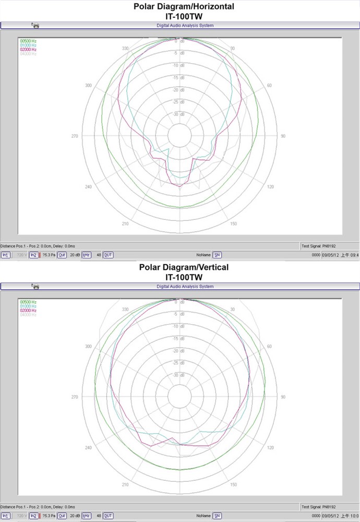360x522 pixels.
Task: Select the 00500 Hz legend entry in Vertical diagram
Action: (x=28, y=302)
